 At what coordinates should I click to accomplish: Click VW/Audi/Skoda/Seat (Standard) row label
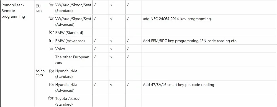(x=73, y=8)
